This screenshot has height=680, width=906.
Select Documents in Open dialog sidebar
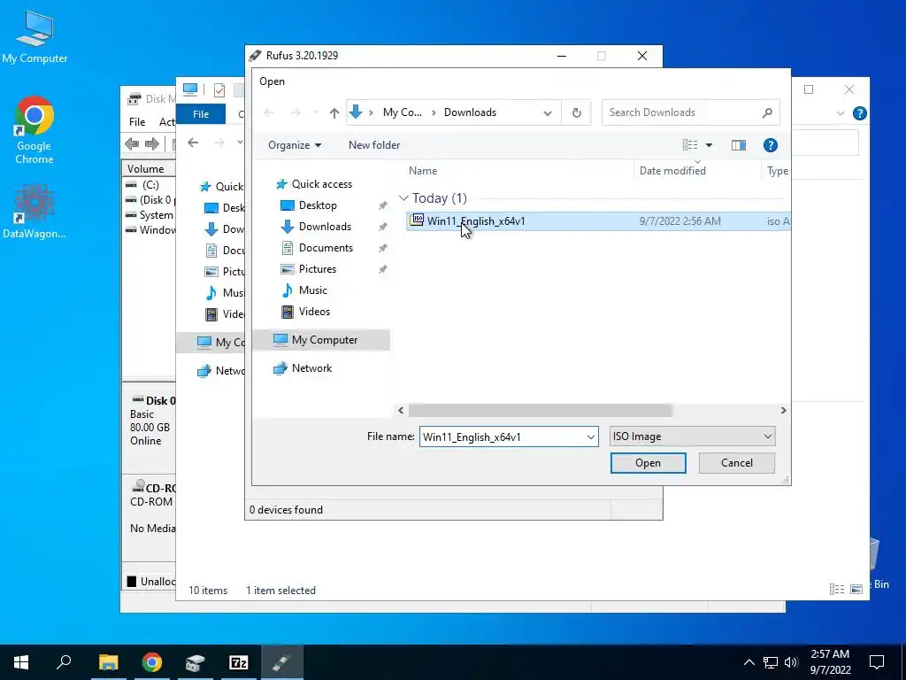coord(326,248)
